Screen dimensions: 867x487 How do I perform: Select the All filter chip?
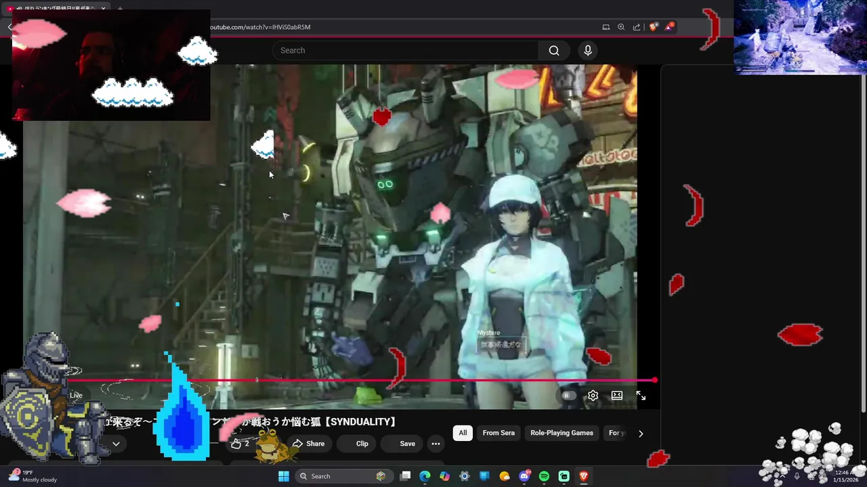point(463,433)
